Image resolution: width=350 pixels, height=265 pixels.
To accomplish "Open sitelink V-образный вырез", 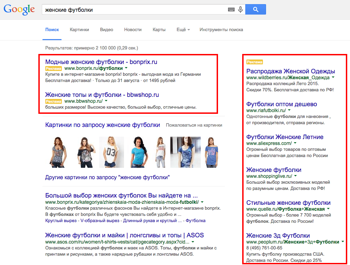I will pos(100,220).
